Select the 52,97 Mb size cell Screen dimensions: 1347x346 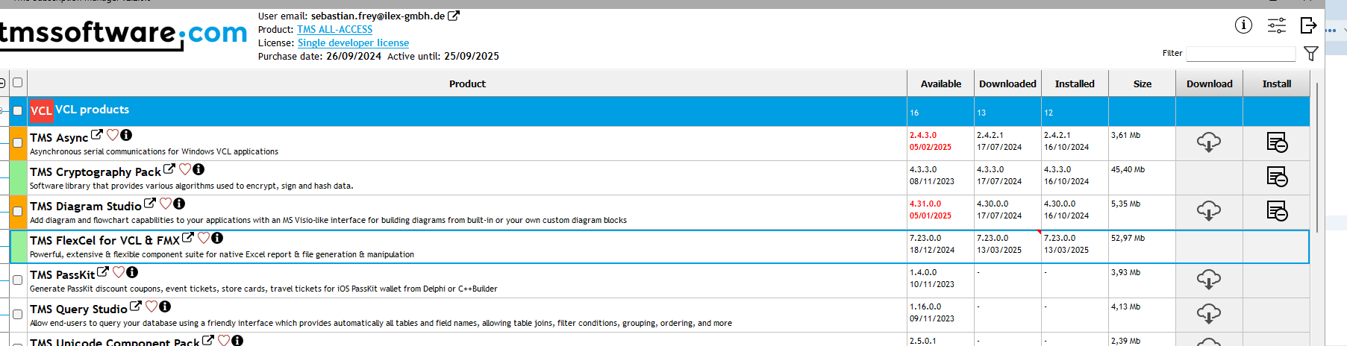(x=1142, y=246)
